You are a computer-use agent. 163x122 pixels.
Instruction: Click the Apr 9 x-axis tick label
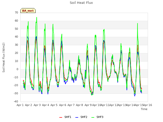click(x=88, y=105)
